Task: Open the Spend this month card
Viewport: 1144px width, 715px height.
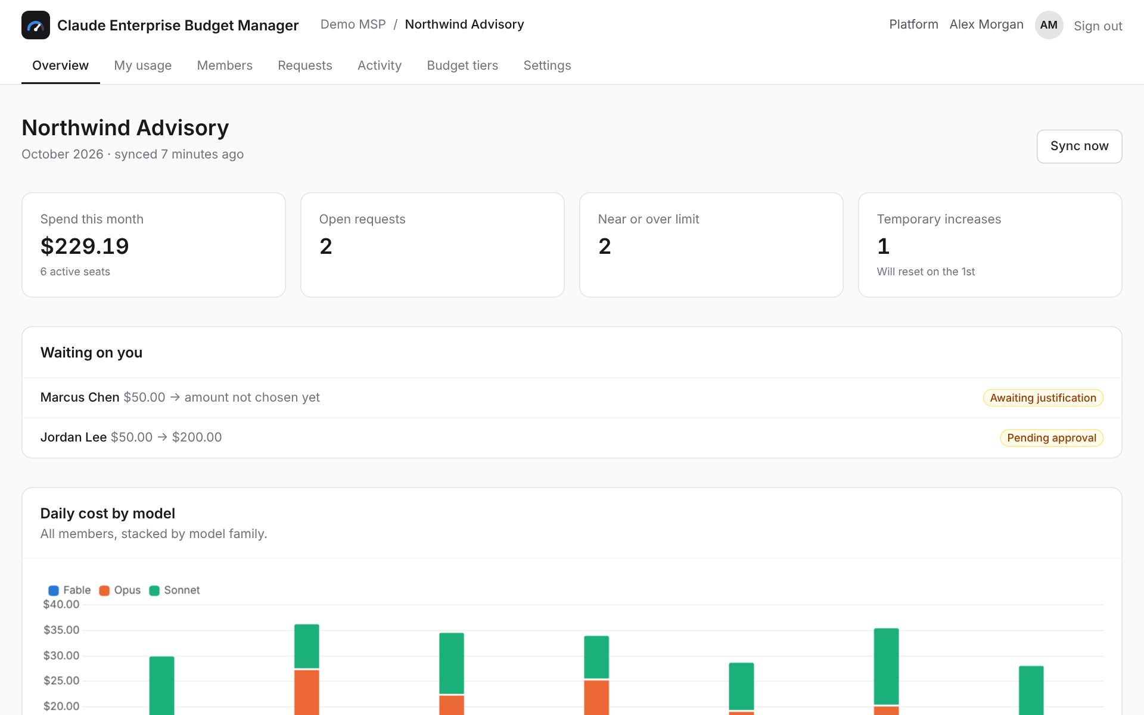Action: tap(154, 245)
